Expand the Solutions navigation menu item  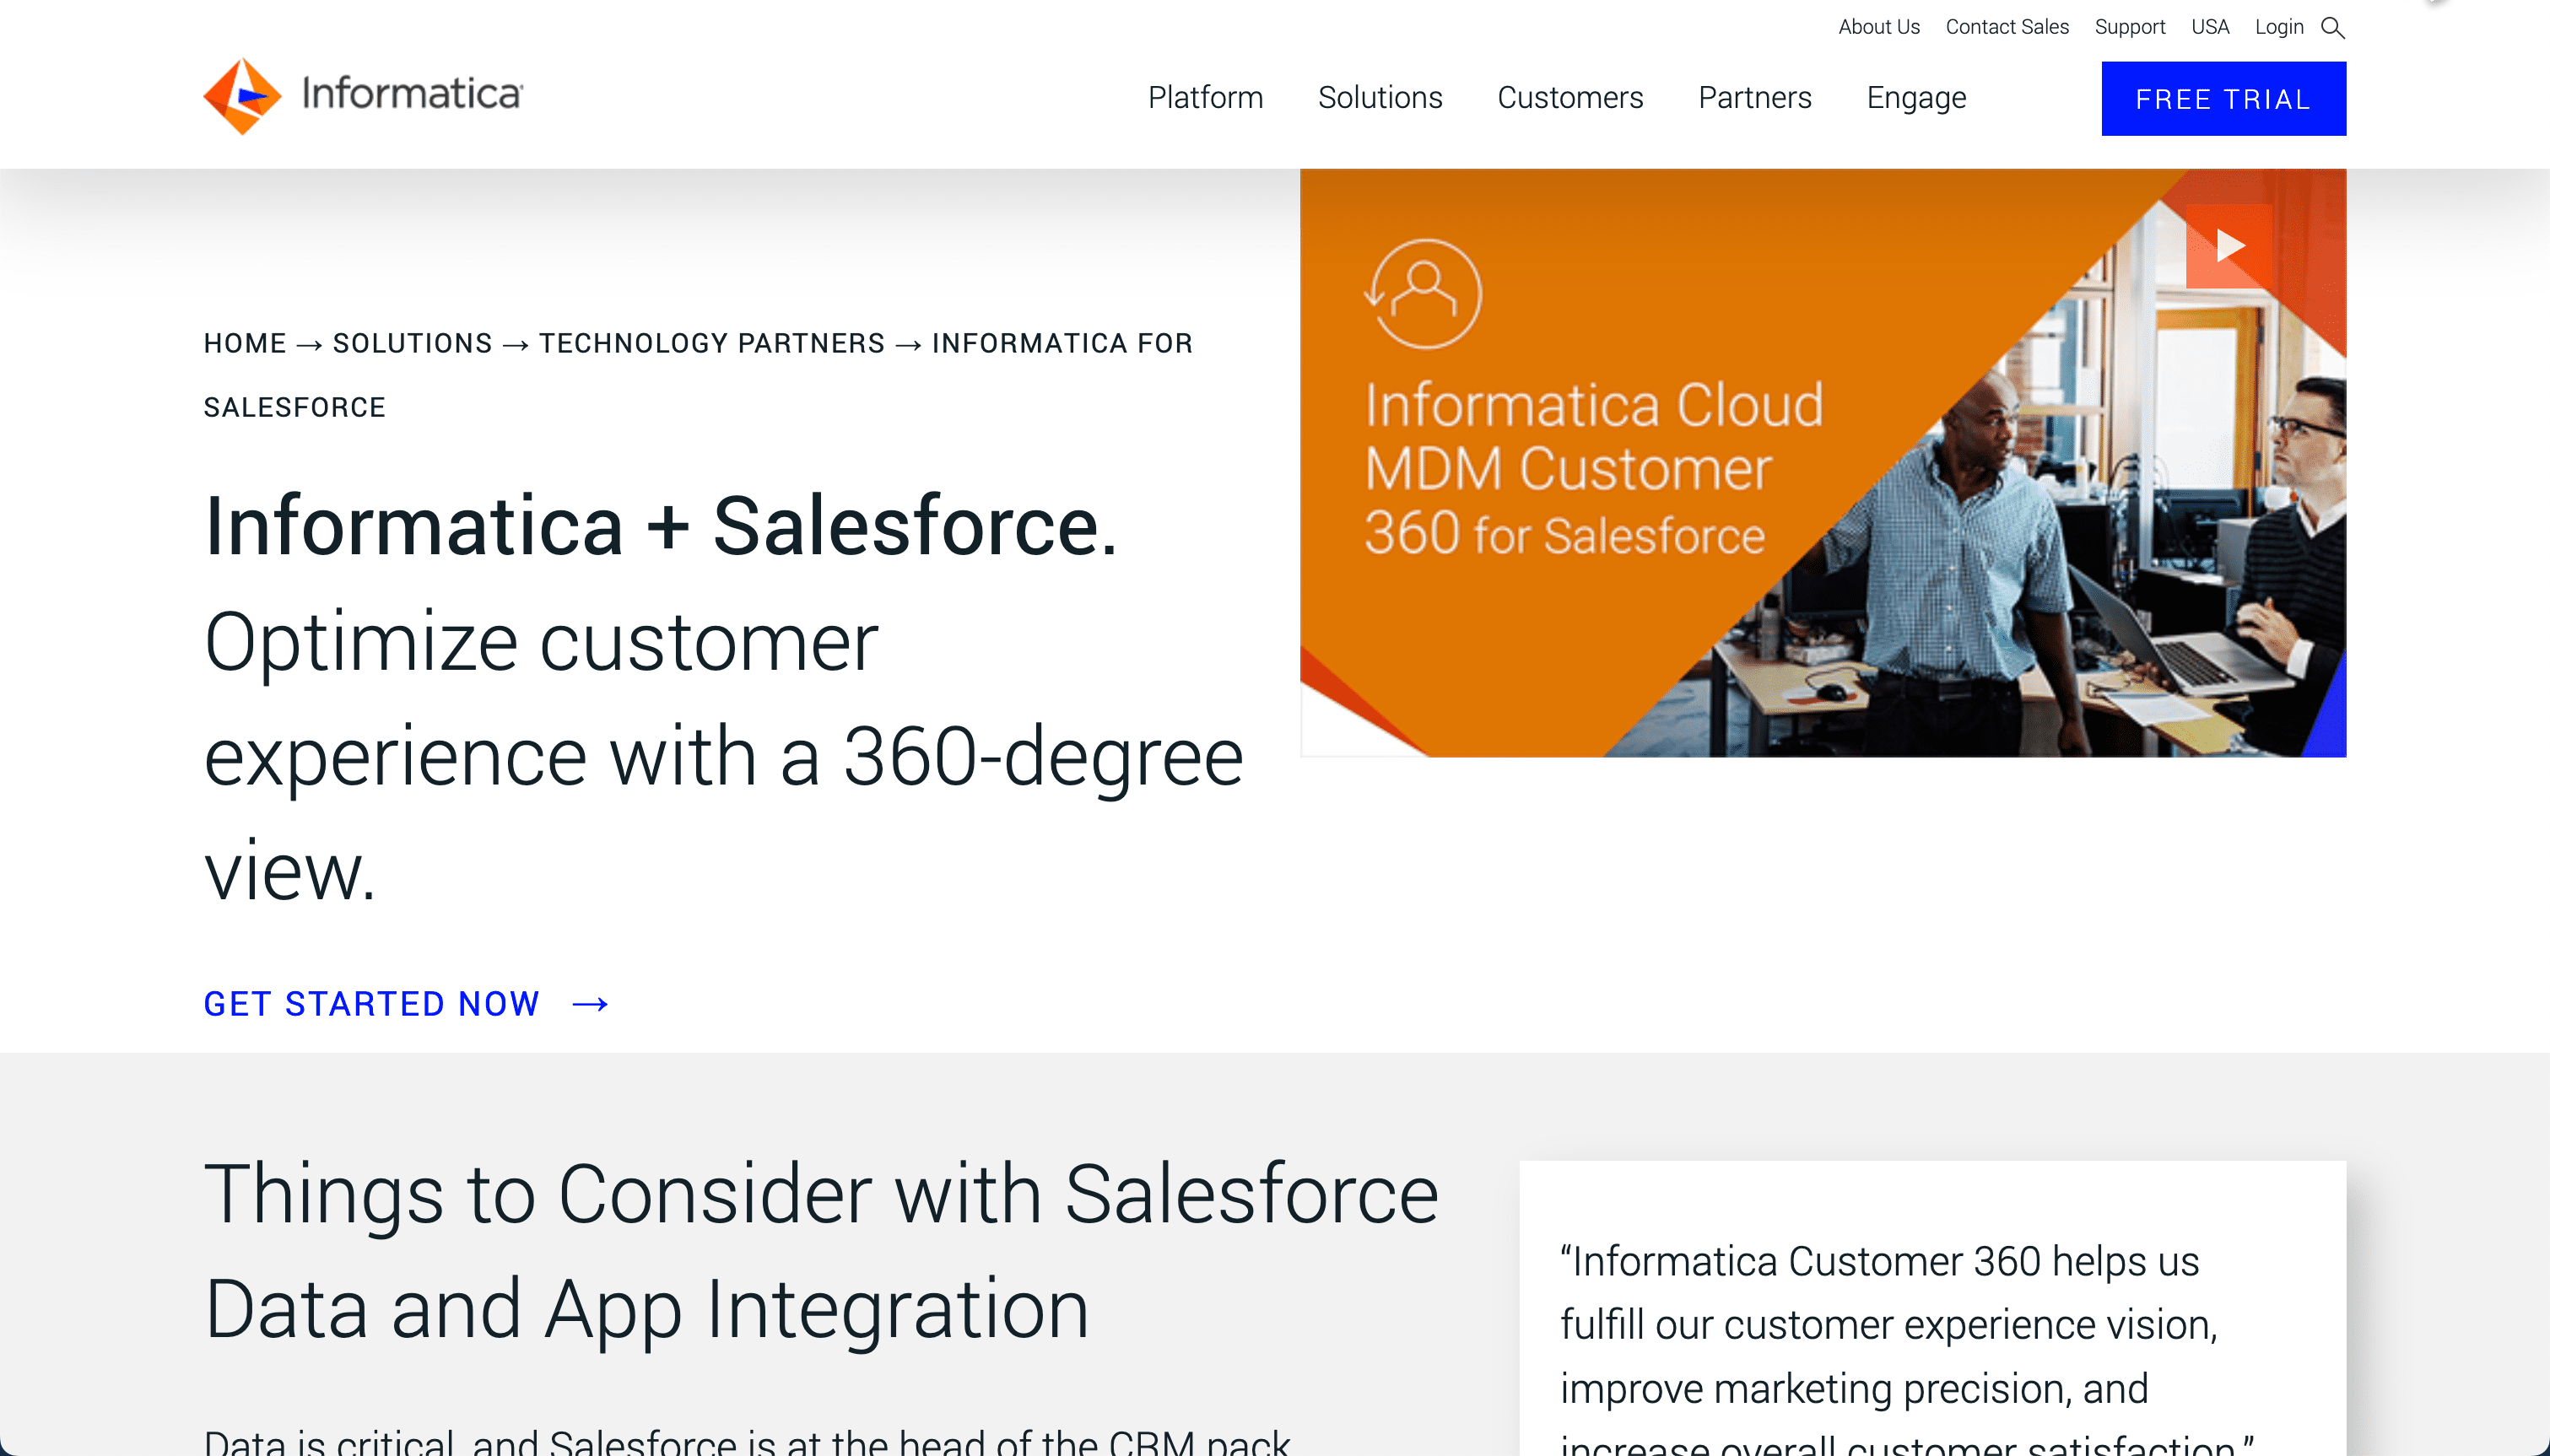pos(1380,98)
